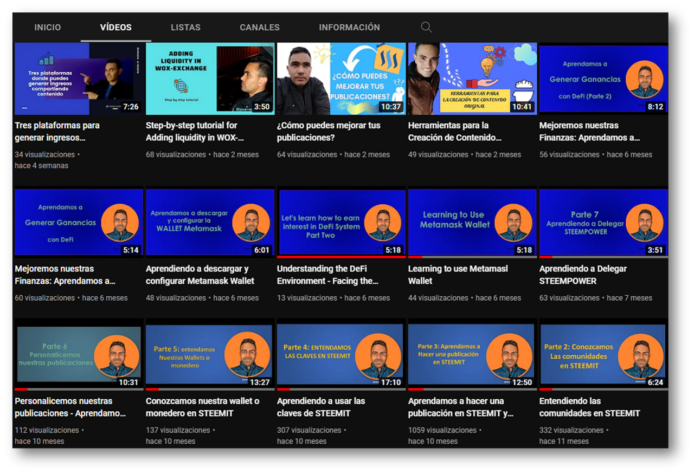Open 'Parte 3: Aprendamos a hacer una publicación' thumbnail
The width and height of the screenshot is (694, 474).
473,355
